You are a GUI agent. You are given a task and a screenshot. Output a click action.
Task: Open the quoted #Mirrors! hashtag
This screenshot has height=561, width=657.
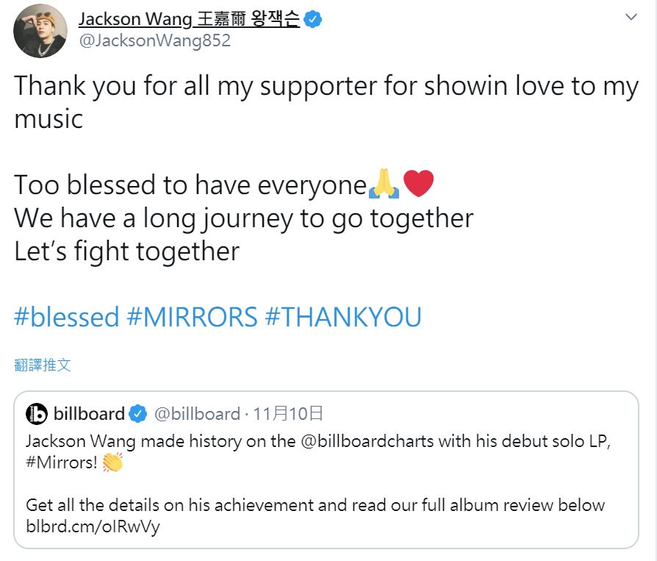coord(62,462)
